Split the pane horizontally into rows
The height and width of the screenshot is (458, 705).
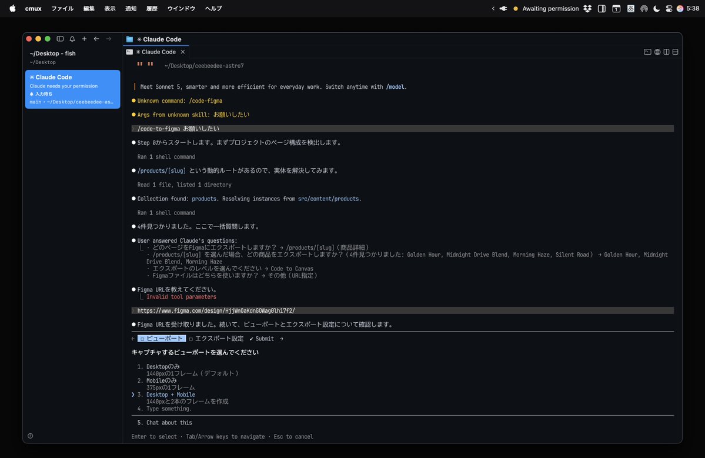click(676, 52)
